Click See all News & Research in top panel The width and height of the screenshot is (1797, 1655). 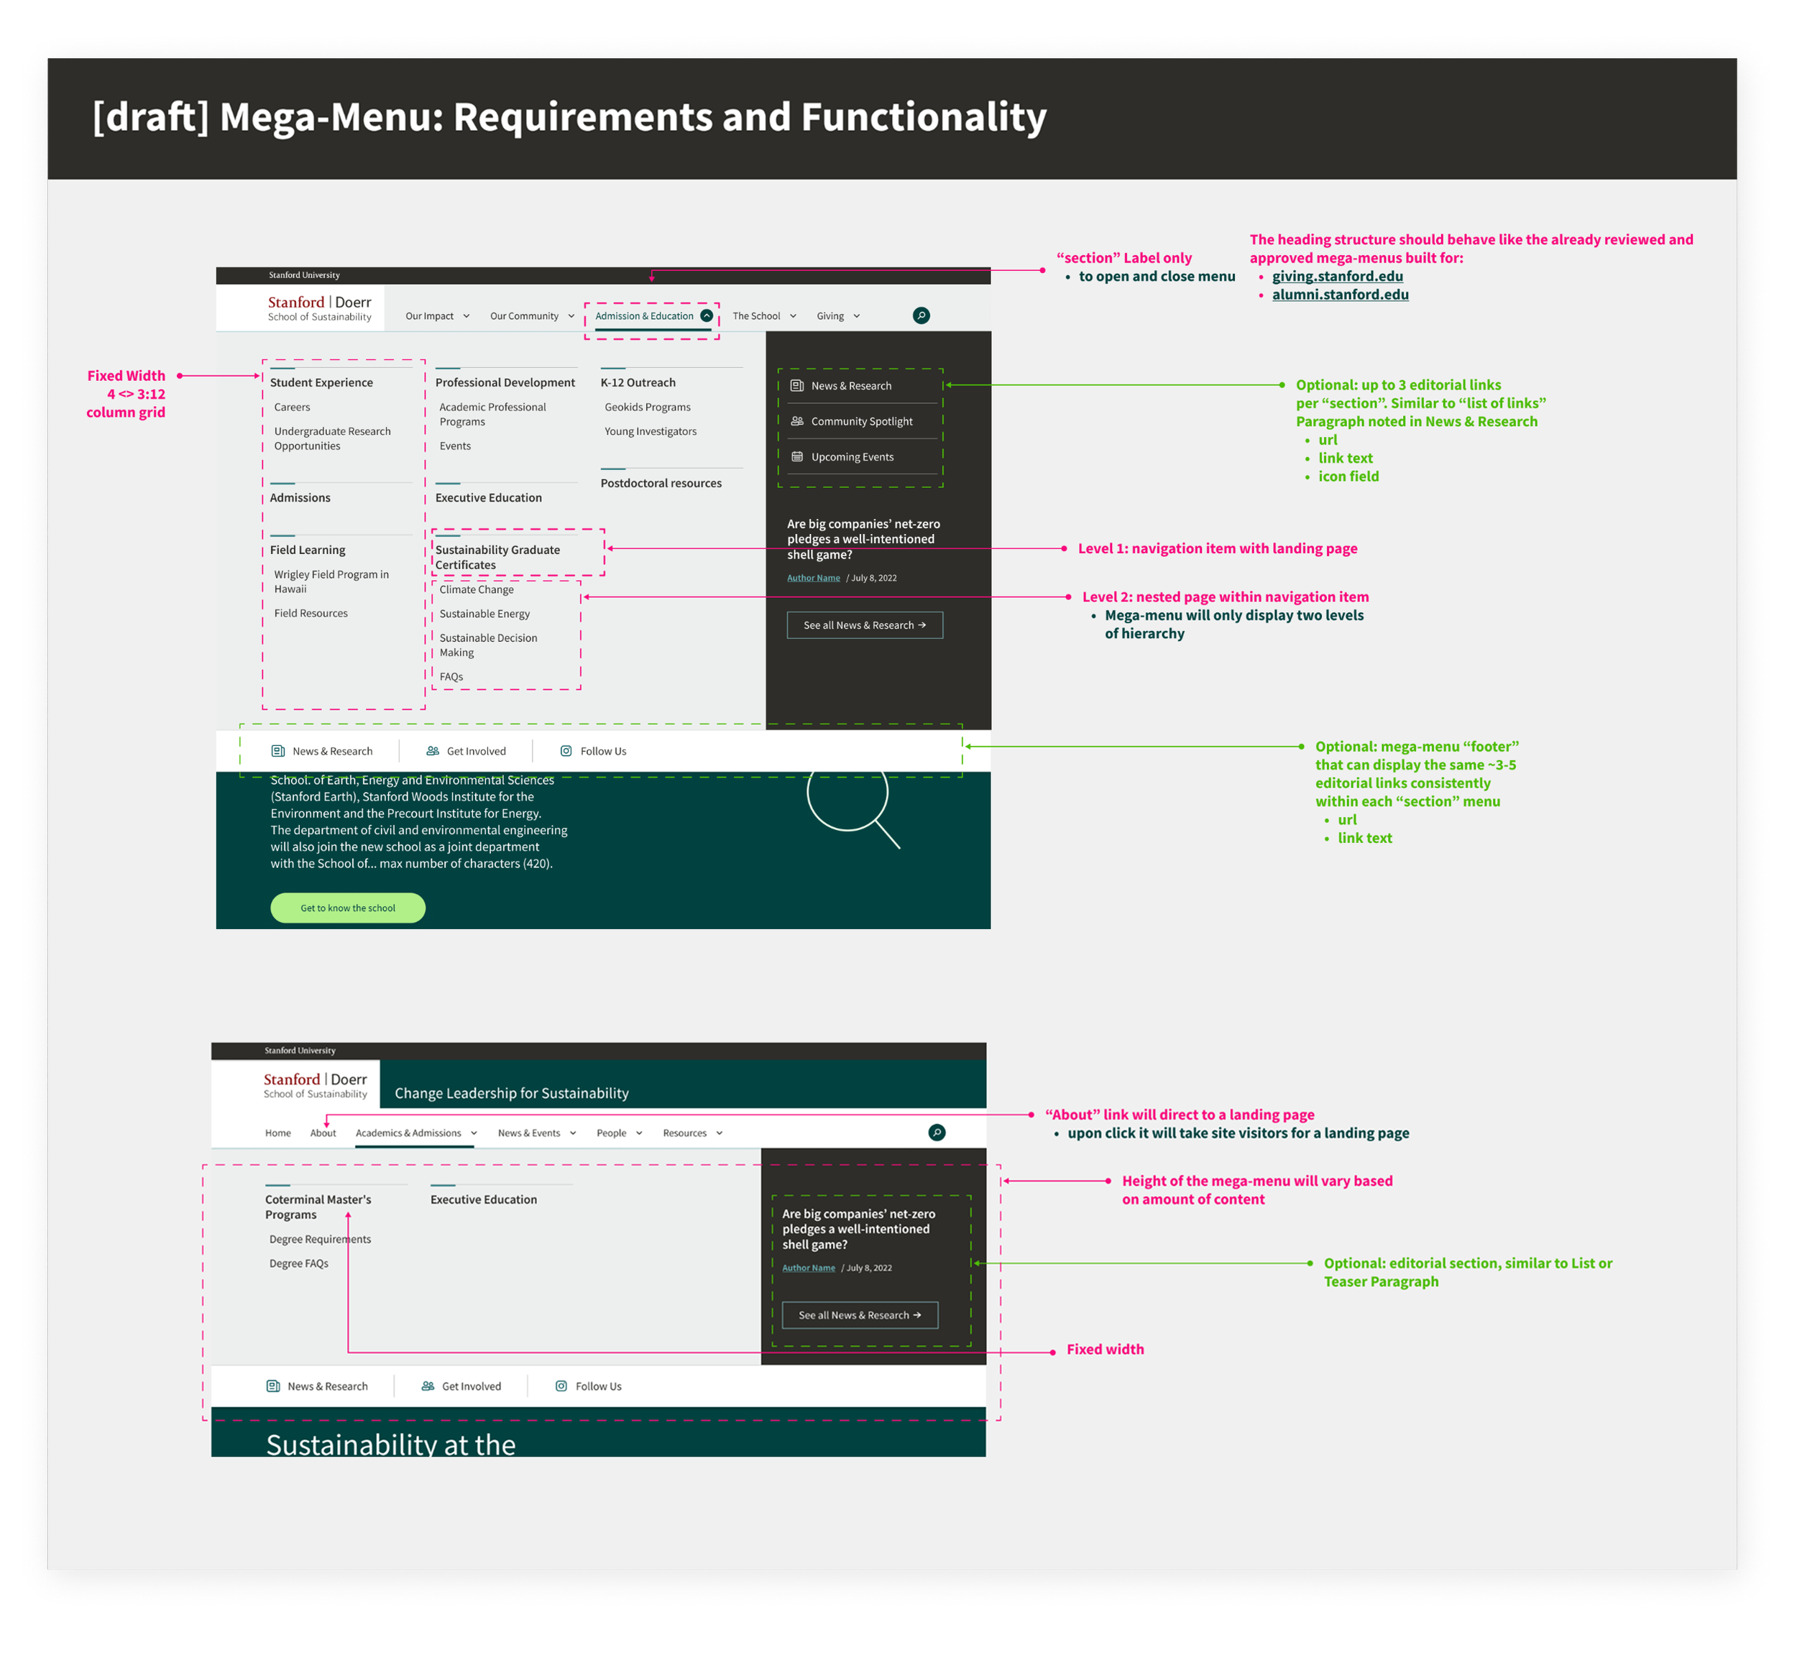tap(865, 625)
